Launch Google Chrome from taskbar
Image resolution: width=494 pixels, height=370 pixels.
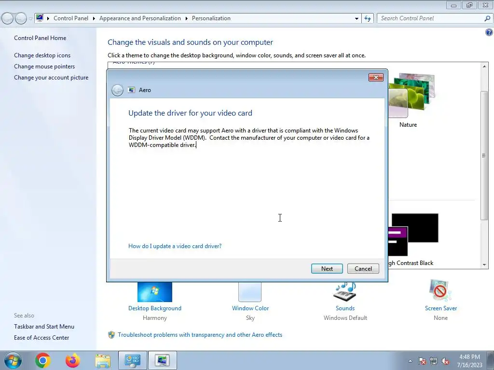43,360
